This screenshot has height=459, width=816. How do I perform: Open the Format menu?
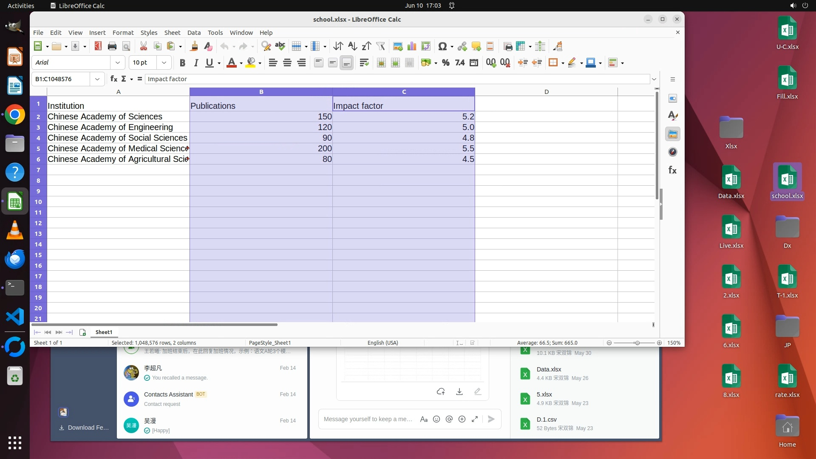(123, 33)
